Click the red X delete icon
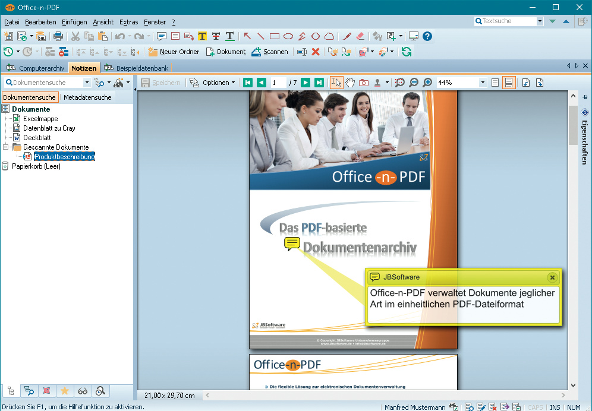Viewport: 592px width, 411px height. click(316, 52)
